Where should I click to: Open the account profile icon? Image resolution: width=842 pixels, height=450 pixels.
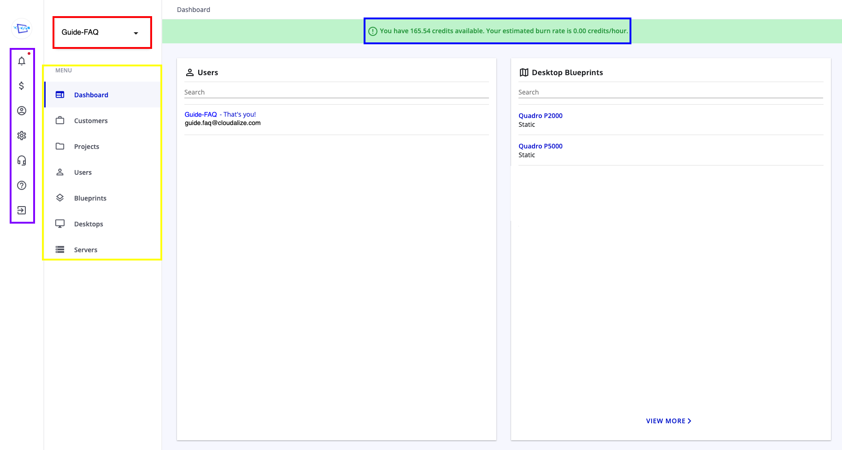[x=22, y=111]
